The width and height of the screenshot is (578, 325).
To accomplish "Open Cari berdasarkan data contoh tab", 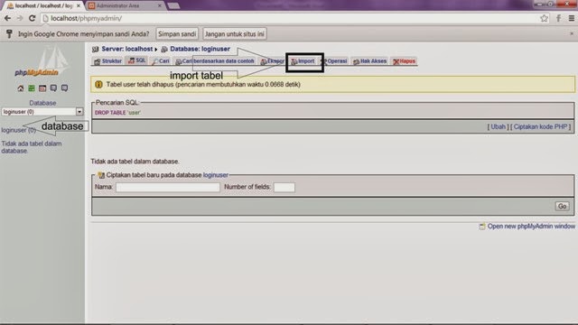I will point(215,61).
